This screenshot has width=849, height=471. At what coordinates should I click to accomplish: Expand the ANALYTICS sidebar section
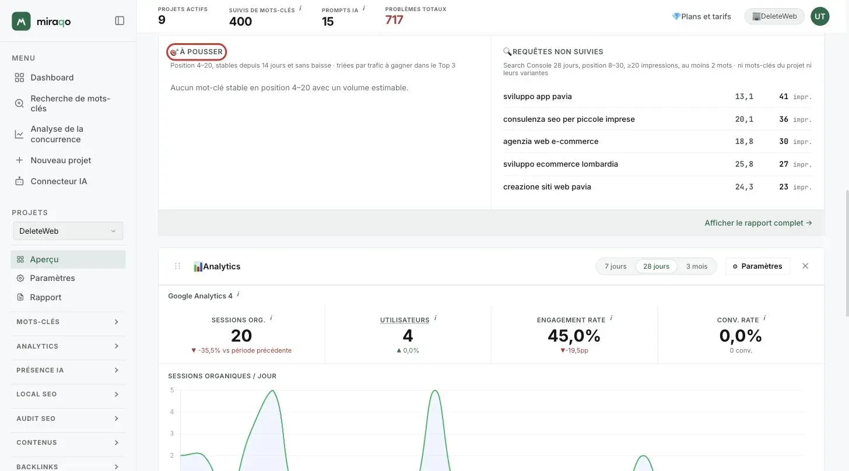point(68,346)
